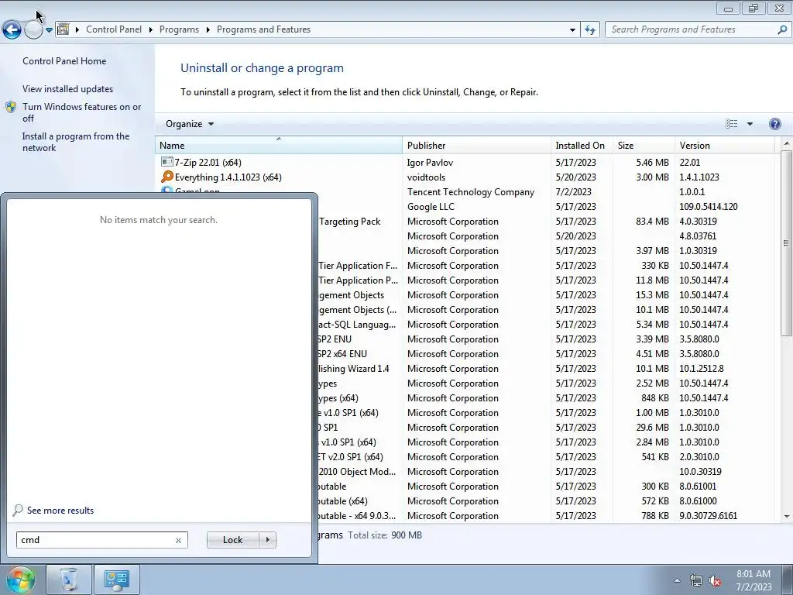Click the shield icon beside Windows features
The height and width of the screenshot is (595, 793).
[11, 107]
